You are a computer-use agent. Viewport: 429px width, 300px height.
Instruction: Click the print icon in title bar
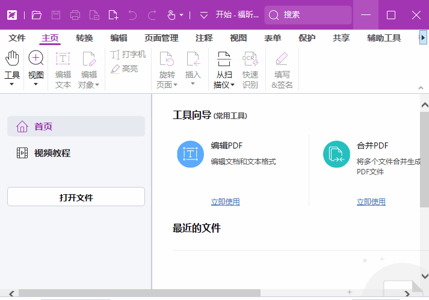tap(75, 15)
